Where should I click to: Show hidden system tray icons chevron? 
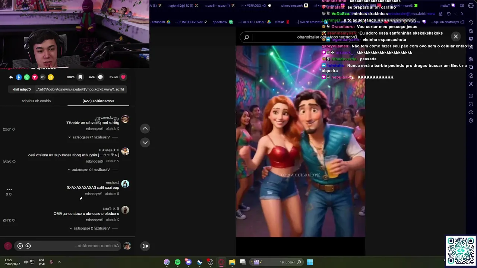[59, 262]
